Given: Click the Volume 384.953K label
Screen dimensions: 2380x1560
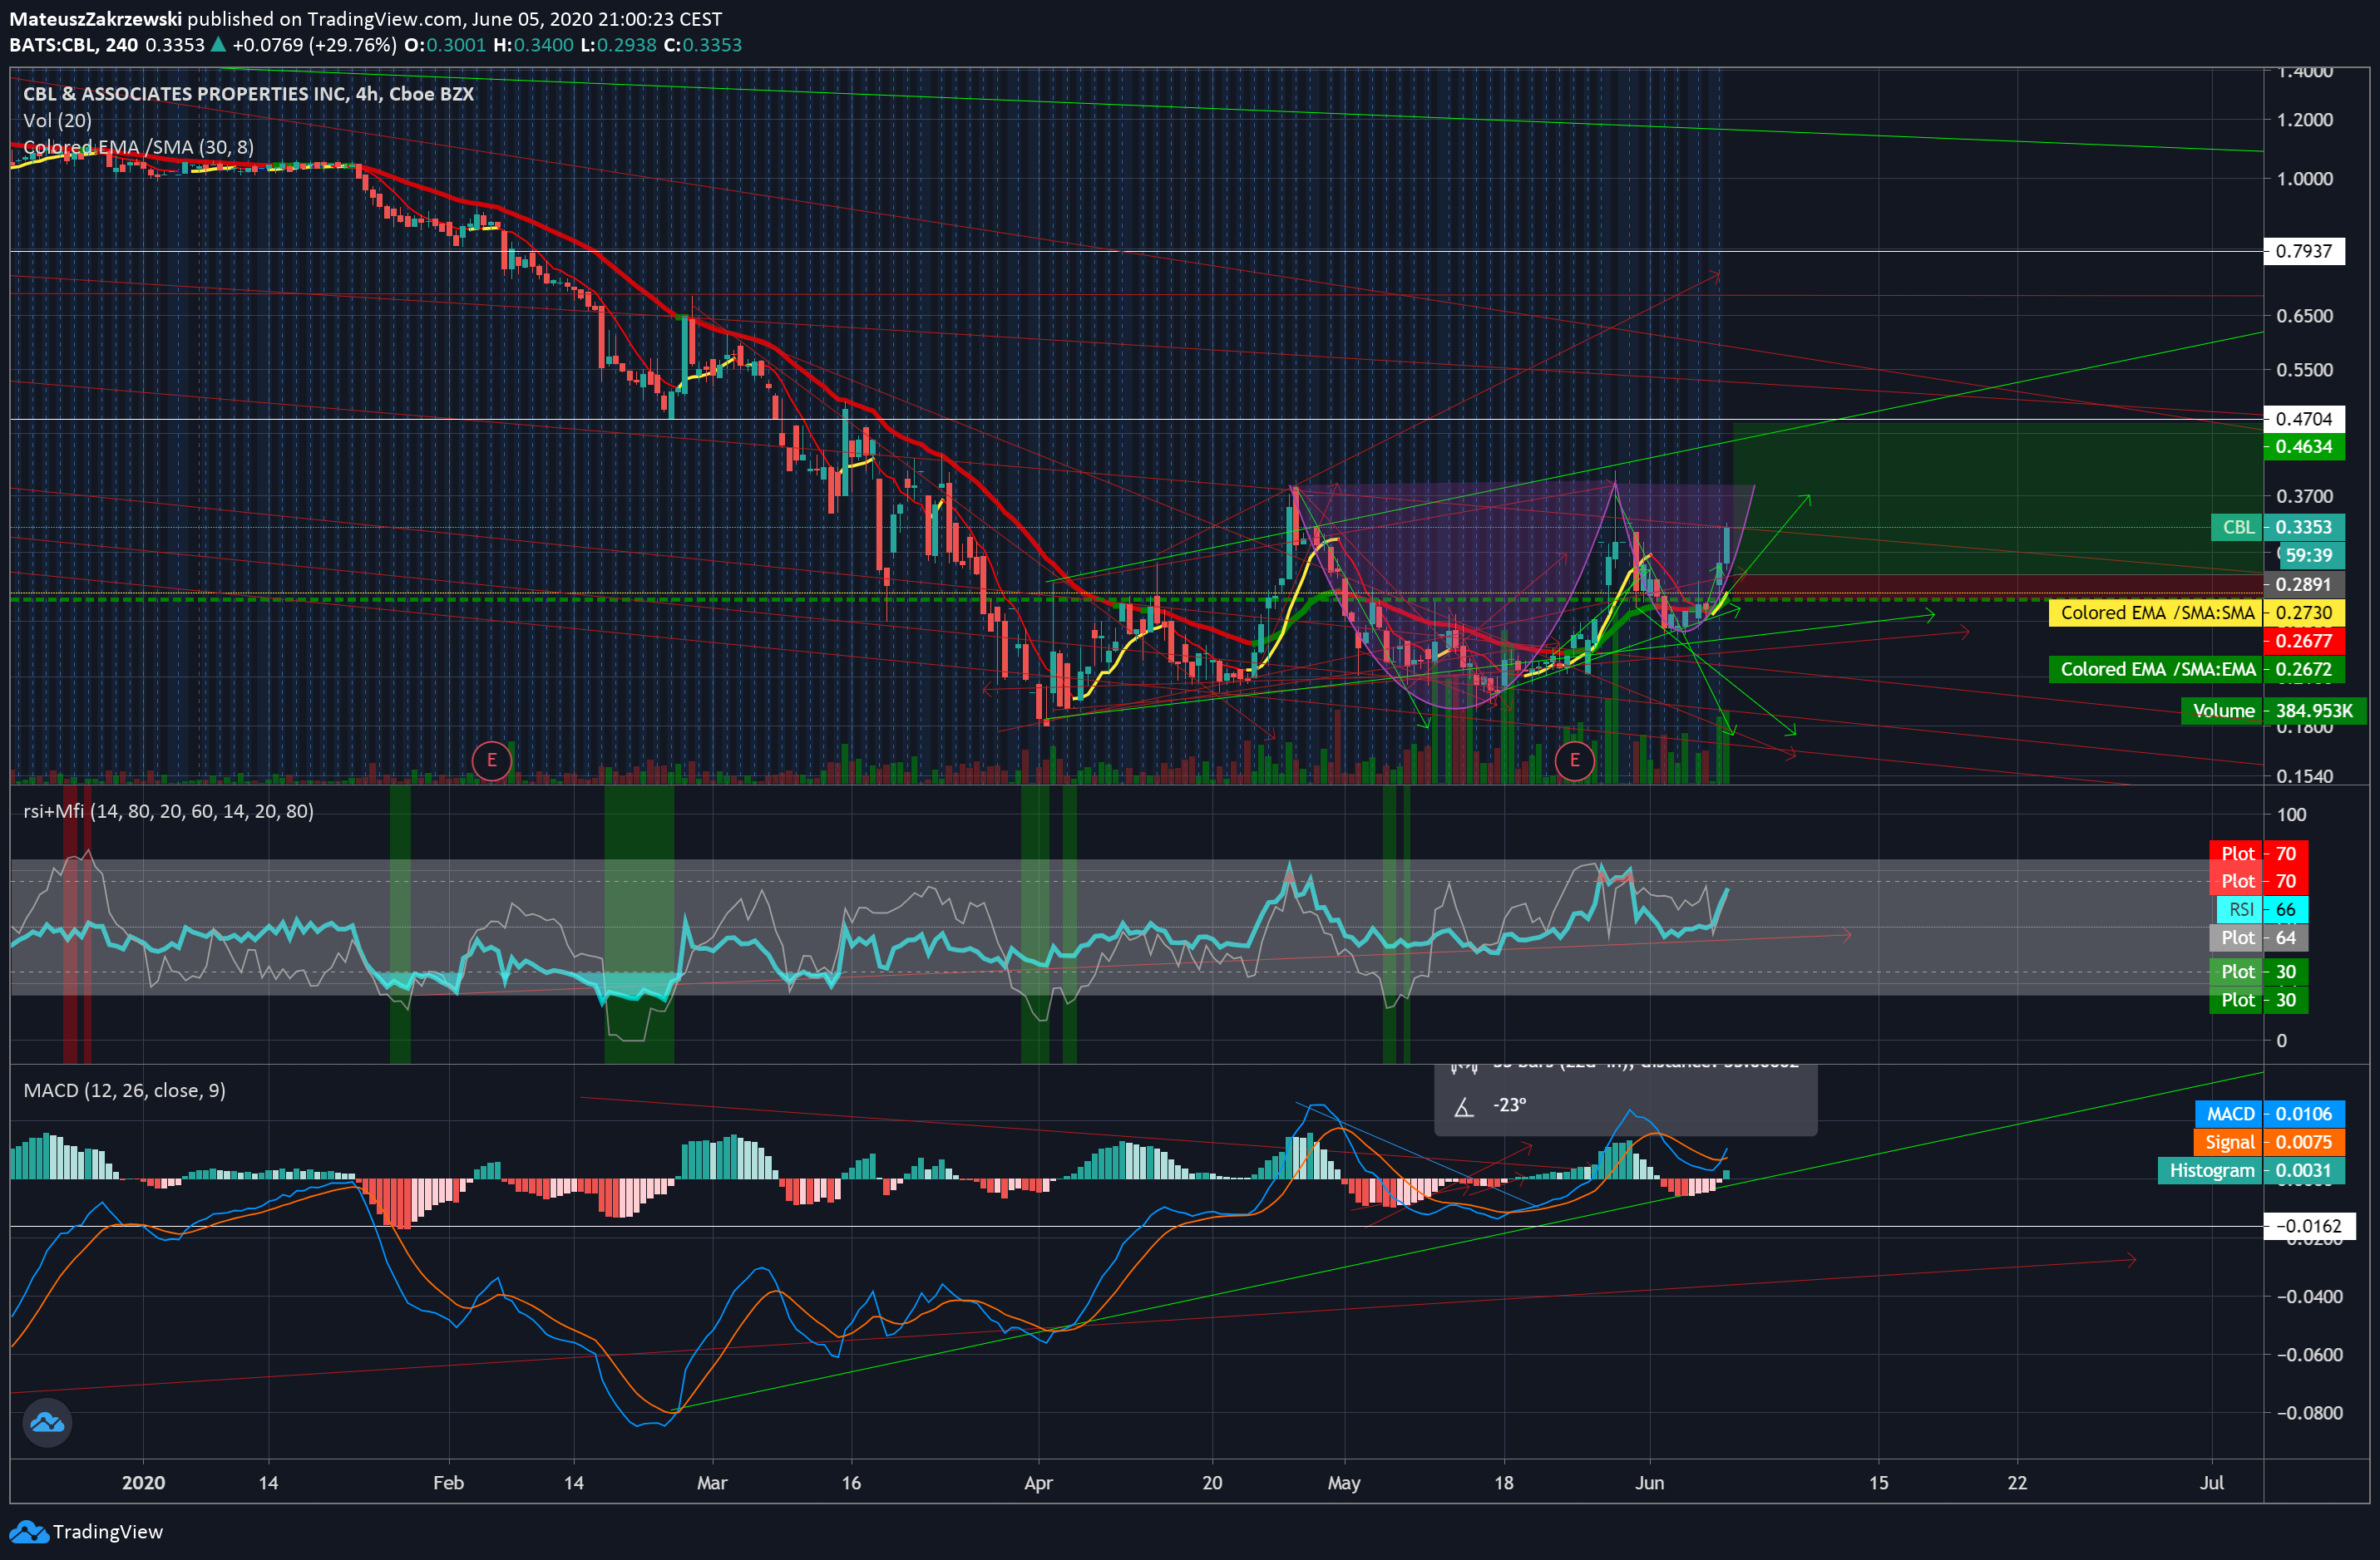Looking at the screenshot, I should [2273, 711].
